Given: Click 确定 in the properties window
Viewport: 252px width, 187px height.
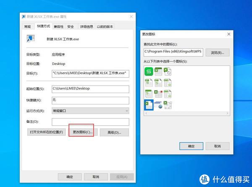Looking at the screenshot, I should point(70,177).
